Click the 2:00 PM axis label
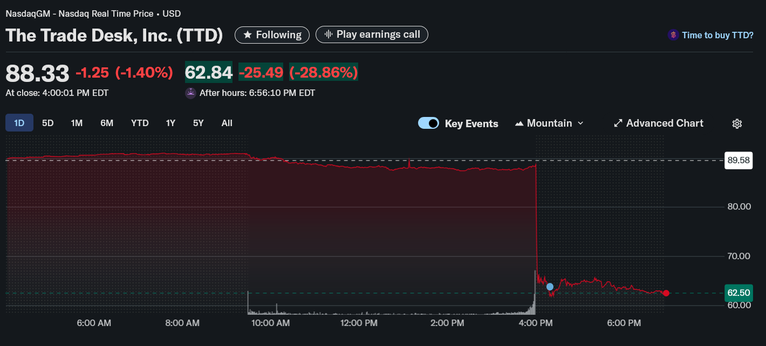Viewport: 766px width, 346px height. point(446,323)
